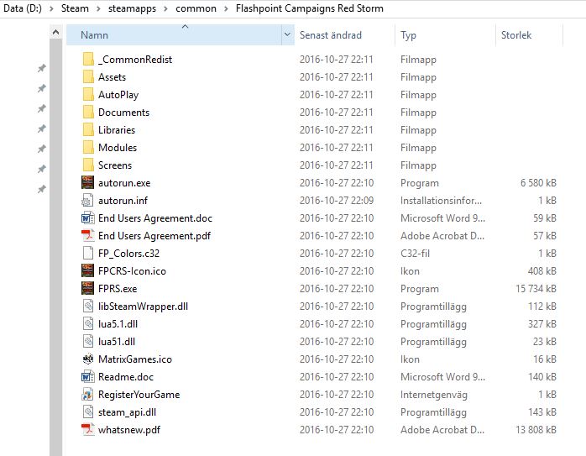Image resolution: width=586 pixels, height=456 pixels.
Task: Expand the breadcrumb chevron after common
Action: [x=226, y=8]
